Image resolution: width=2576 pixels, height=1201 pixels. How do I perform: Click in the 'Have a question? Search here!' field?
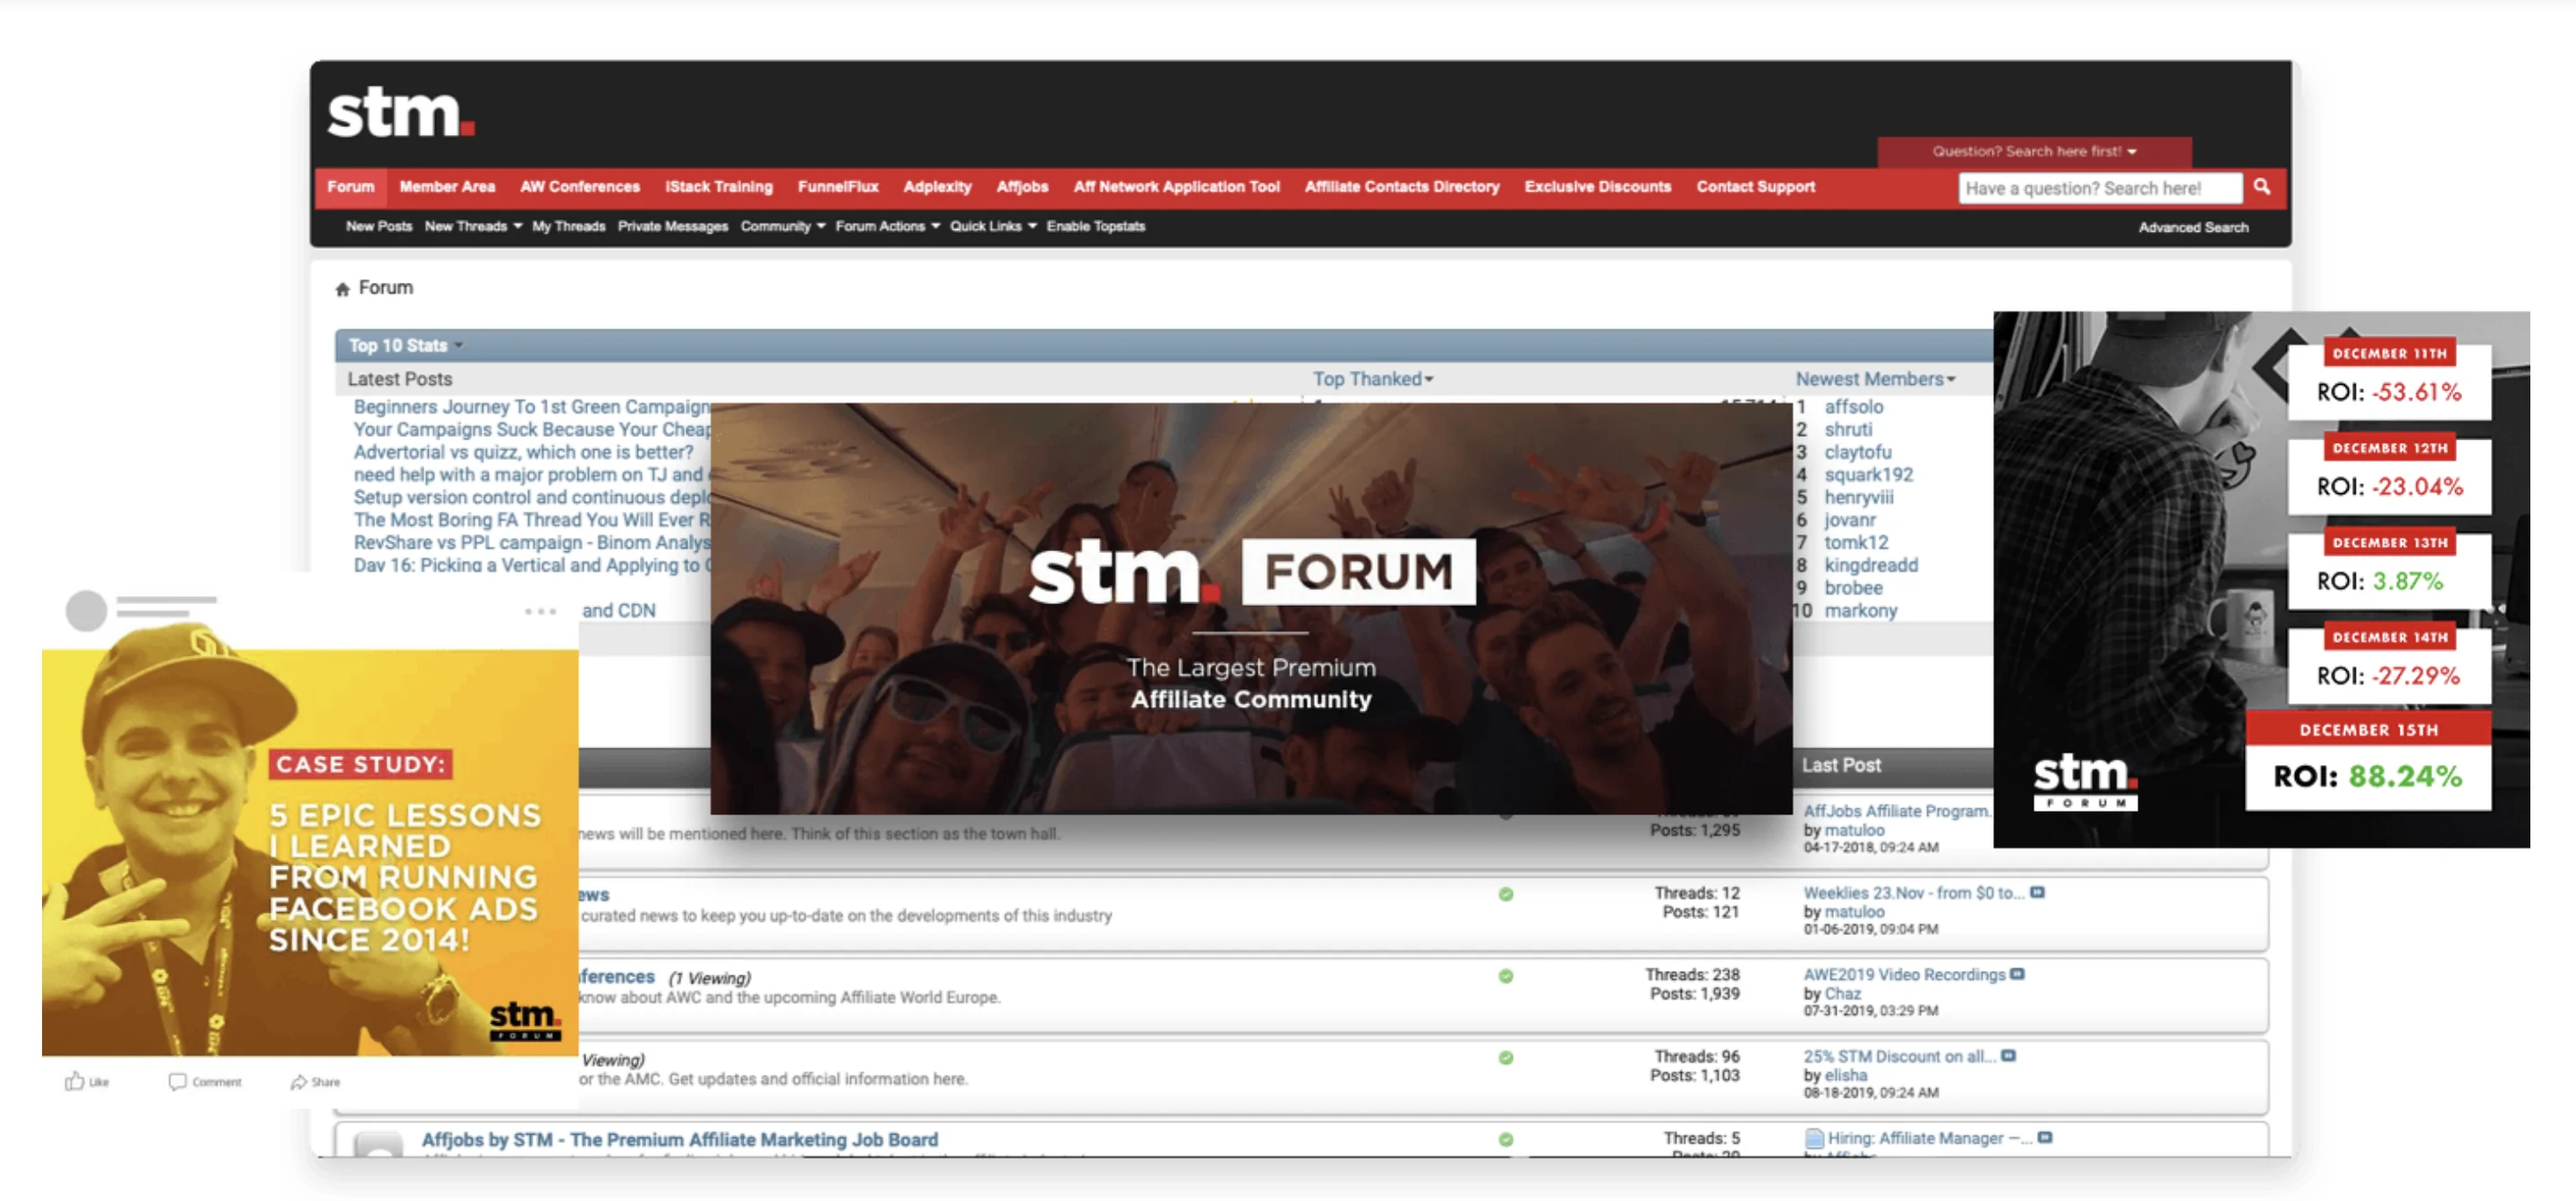(x=2099, y=188)
